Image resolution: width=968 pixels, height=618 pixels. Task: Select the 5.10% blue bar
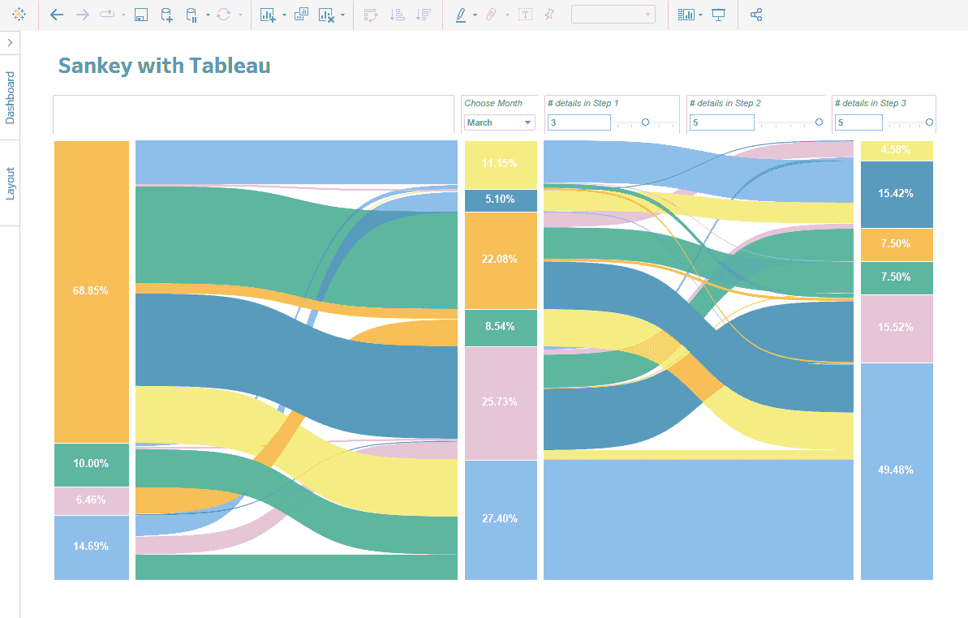(501, 200)
